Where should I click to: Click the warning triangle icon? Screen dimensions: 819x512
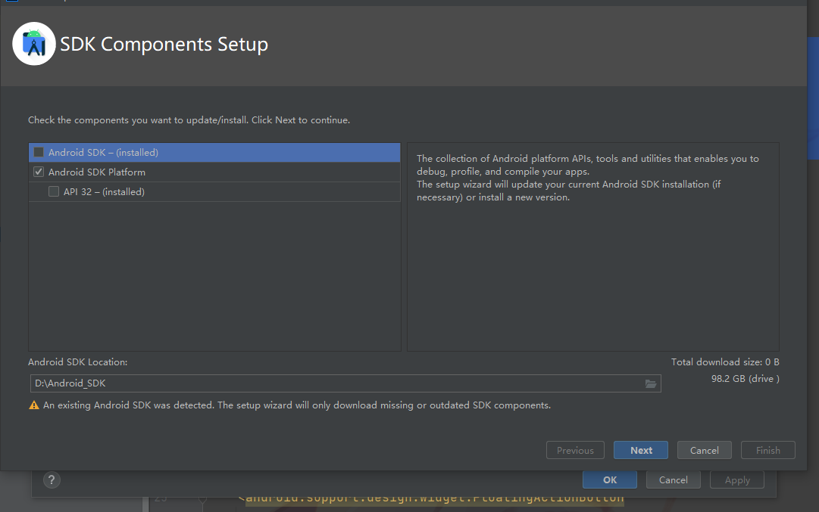coord(34,405)
